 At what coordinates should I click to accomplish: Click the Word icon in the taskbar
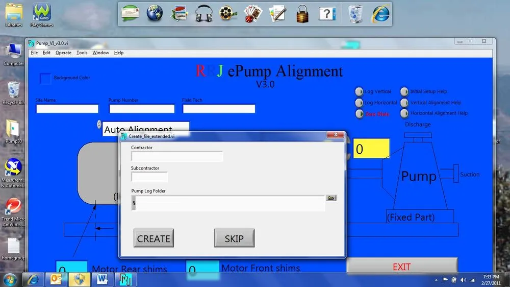tap(102, 279)
